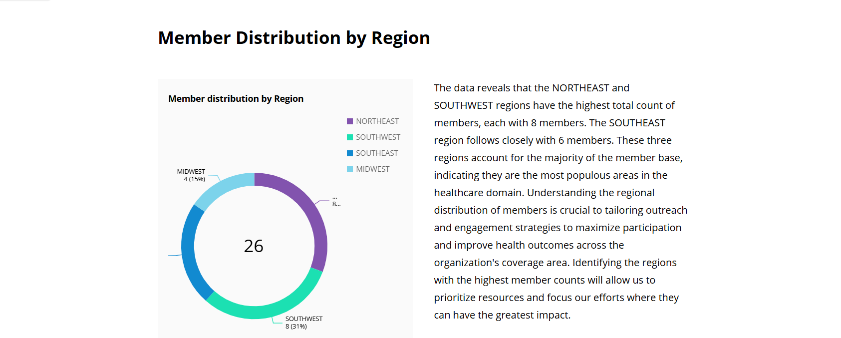Click the SOUTHEAST segment's leader line

pos(175,256)
